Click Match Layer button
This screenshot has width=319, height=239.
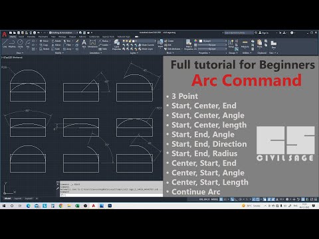146,49
